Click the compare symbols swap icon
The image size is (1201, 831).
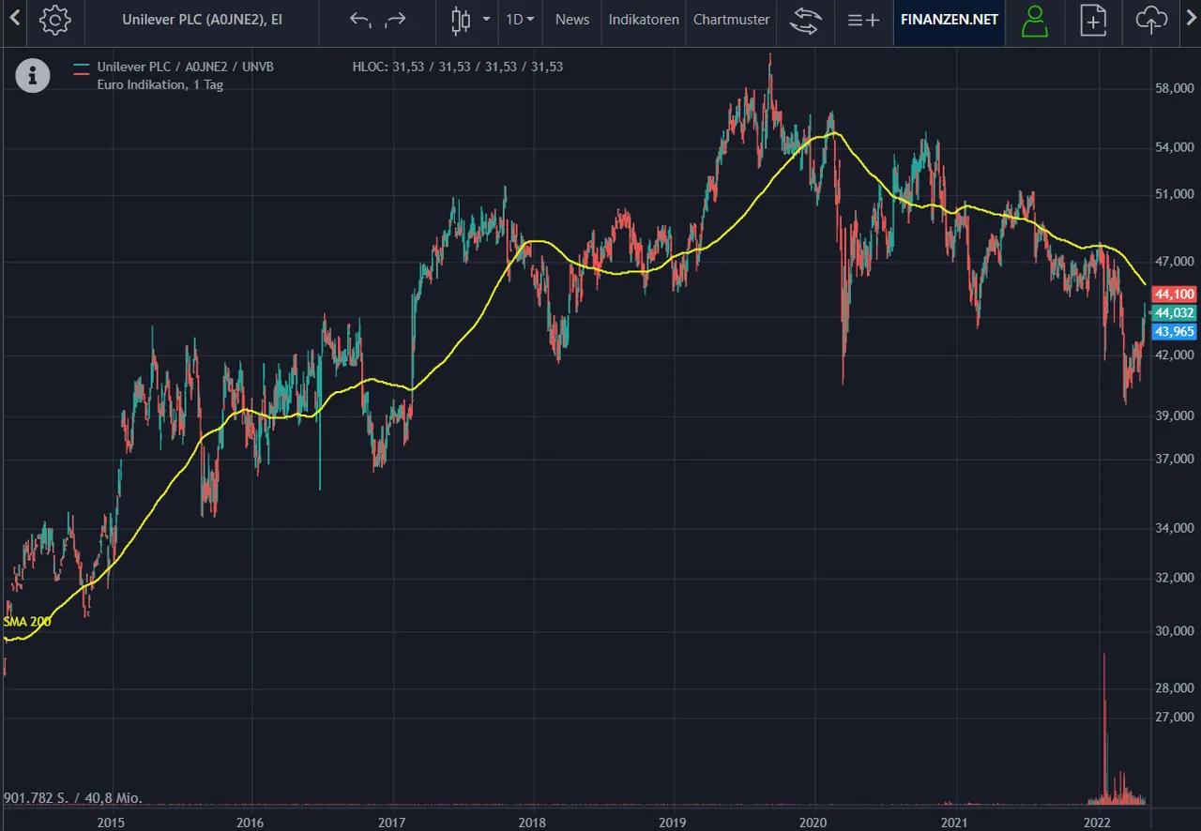pyautogui.click(x=805, y=20)
